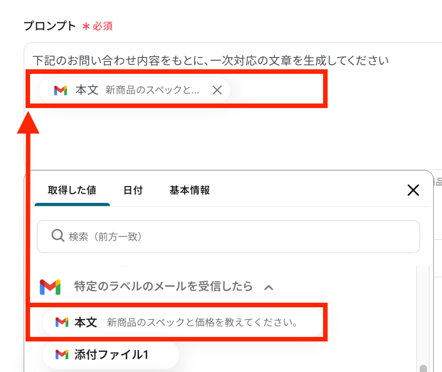This screenshot has height=372, width=442.
Task: Remove the 本文 chip from the prompt
Action: [217, 90]
